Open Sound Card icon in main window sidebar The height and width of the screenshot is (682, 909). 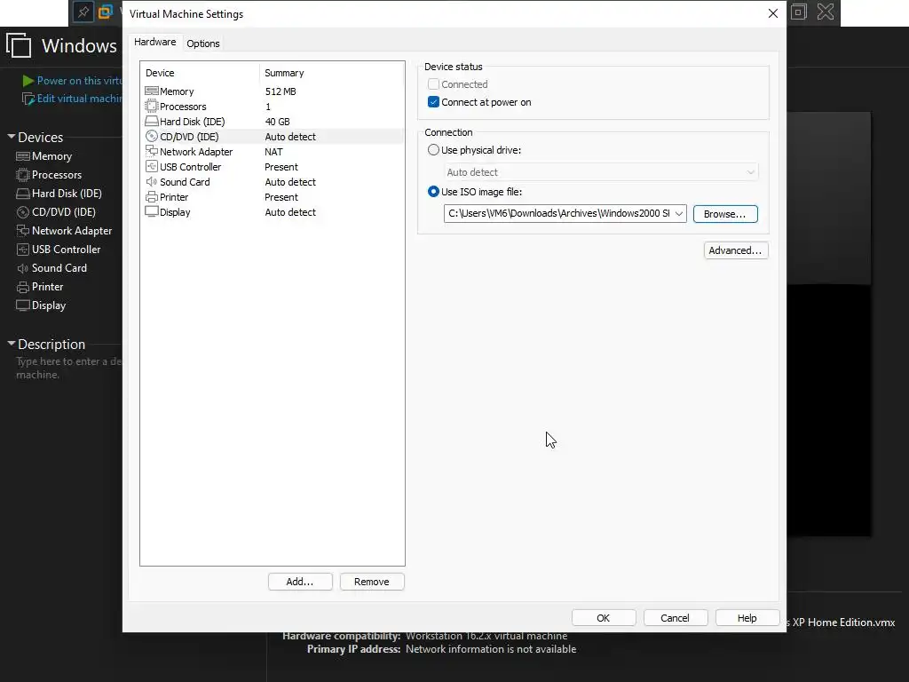(x=22, y=268)
